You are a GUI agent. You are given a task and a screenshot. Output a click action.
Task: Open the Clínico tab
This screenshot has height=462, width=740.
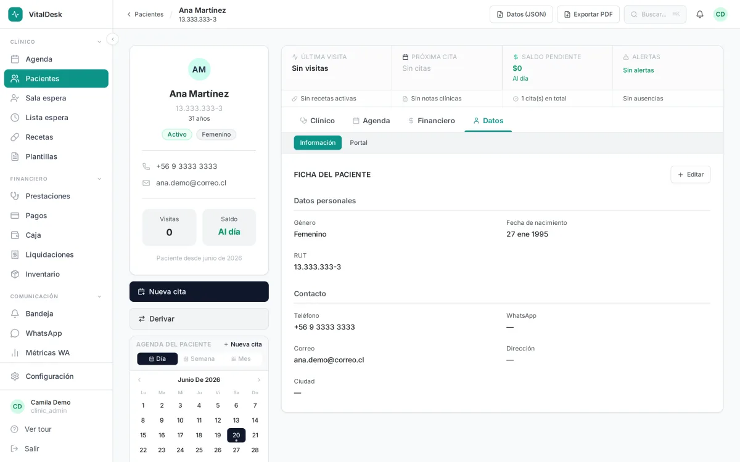pyautogui.click(x=318, y=121)
